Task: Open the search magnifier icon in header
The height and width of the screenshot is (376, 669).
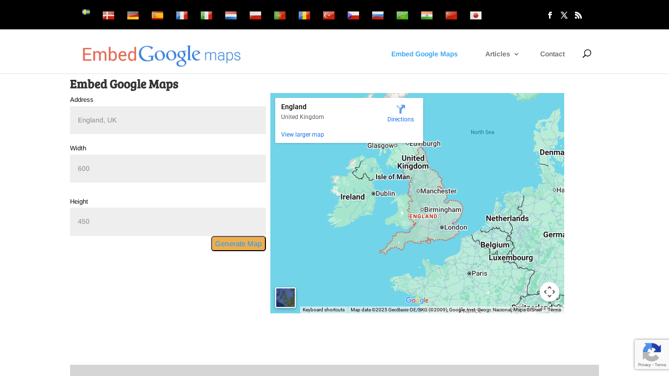Action: 587,53
